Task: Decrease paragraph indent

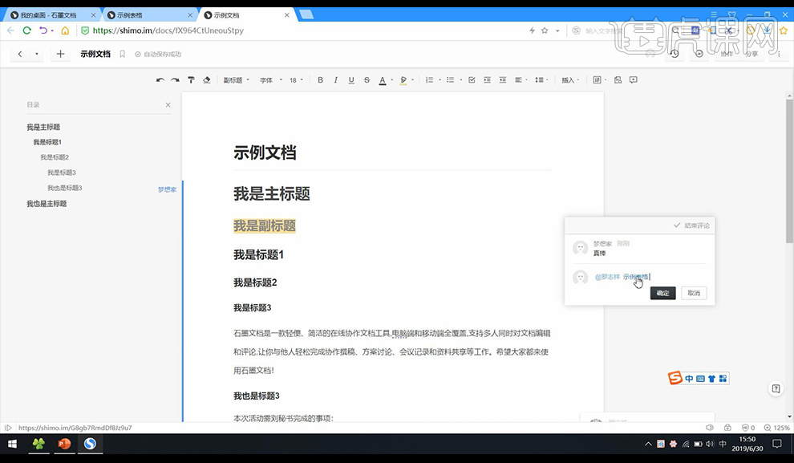Action: 503,80
